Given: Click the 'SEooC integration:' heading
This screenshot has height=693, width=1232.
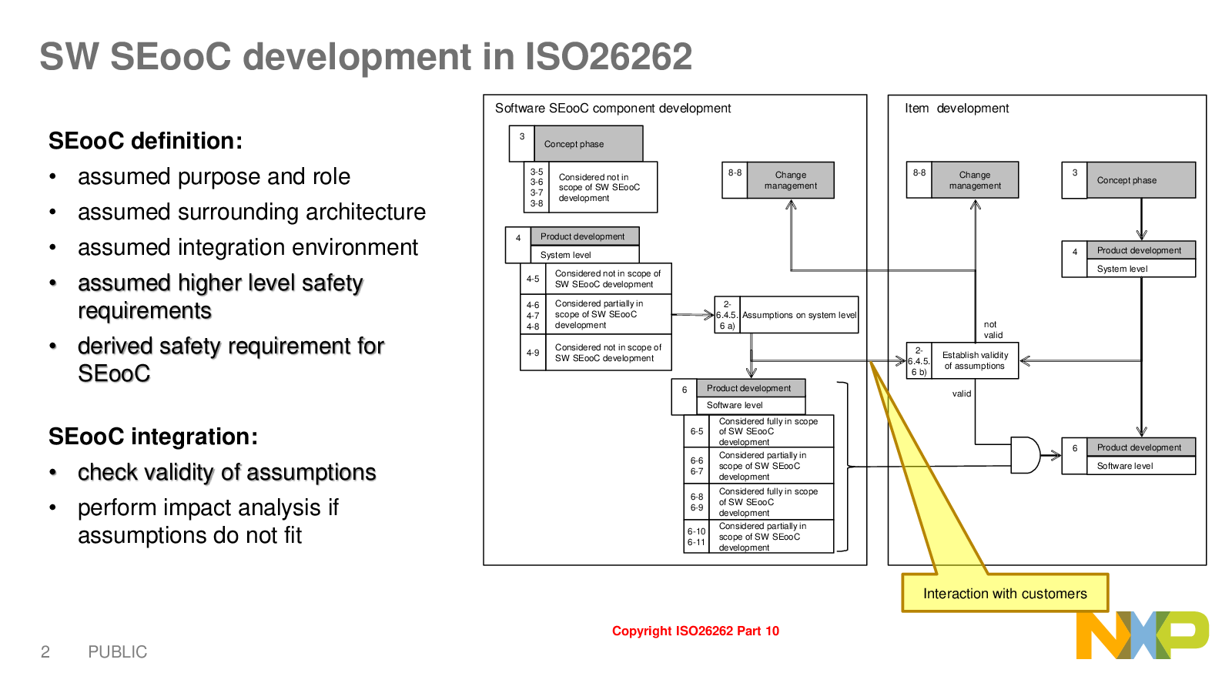Looking at the screenshot, I should tap(153, 437).
